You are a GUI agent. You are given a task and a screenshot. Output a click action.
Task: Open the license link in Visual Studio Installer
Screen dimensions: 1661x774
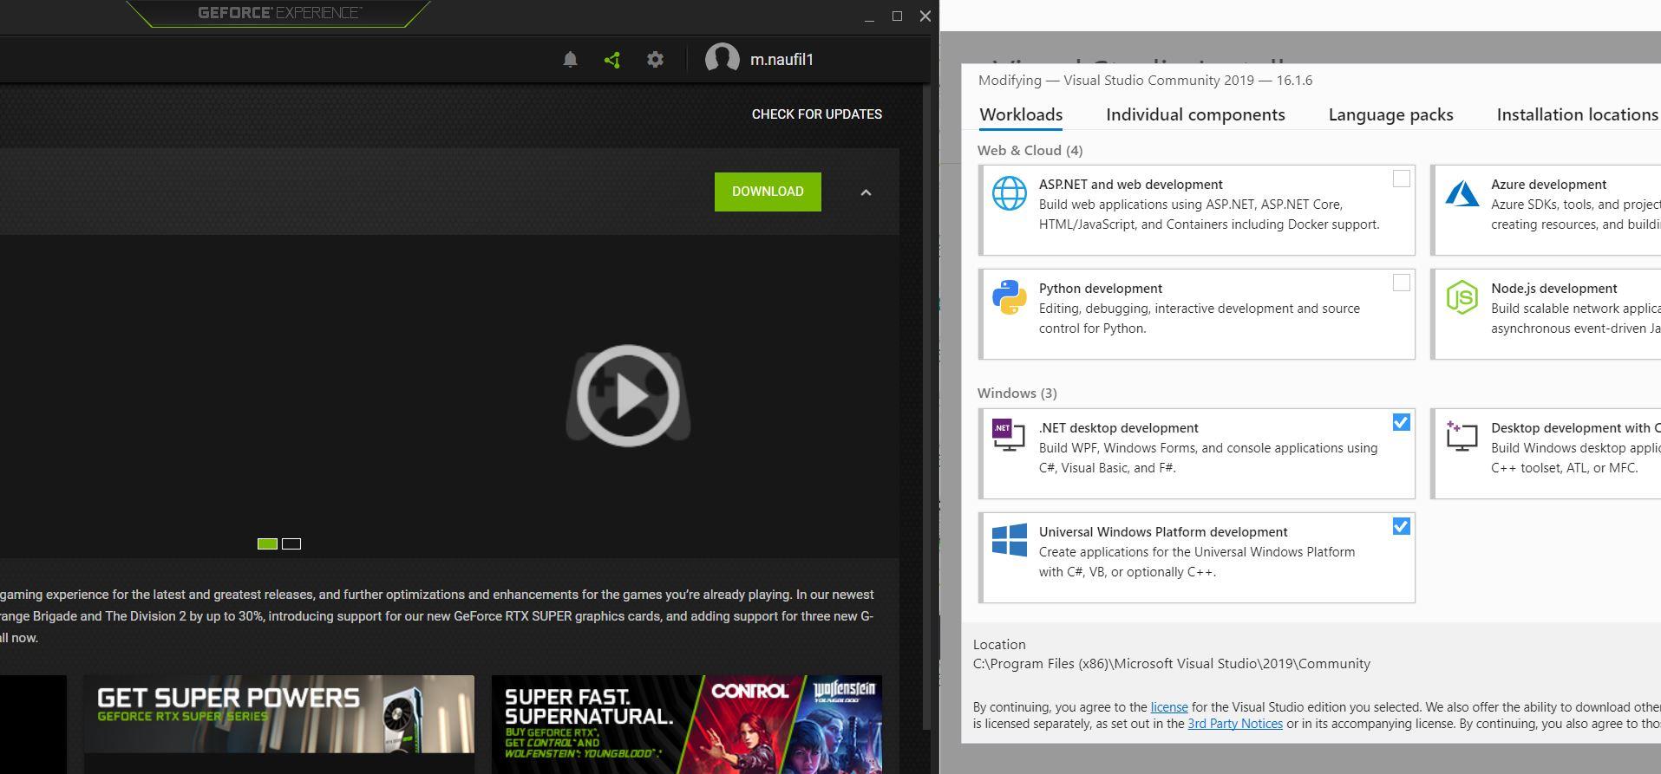click(x=1169, y=707)
